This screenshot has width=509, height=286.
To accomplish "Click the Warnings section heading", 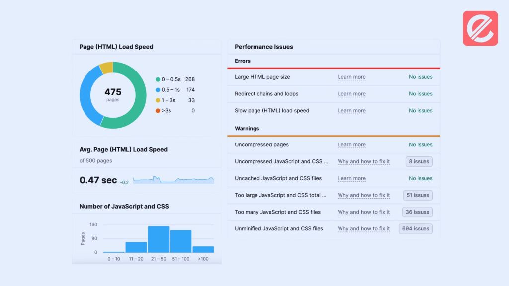I will [x=247, y=129].
